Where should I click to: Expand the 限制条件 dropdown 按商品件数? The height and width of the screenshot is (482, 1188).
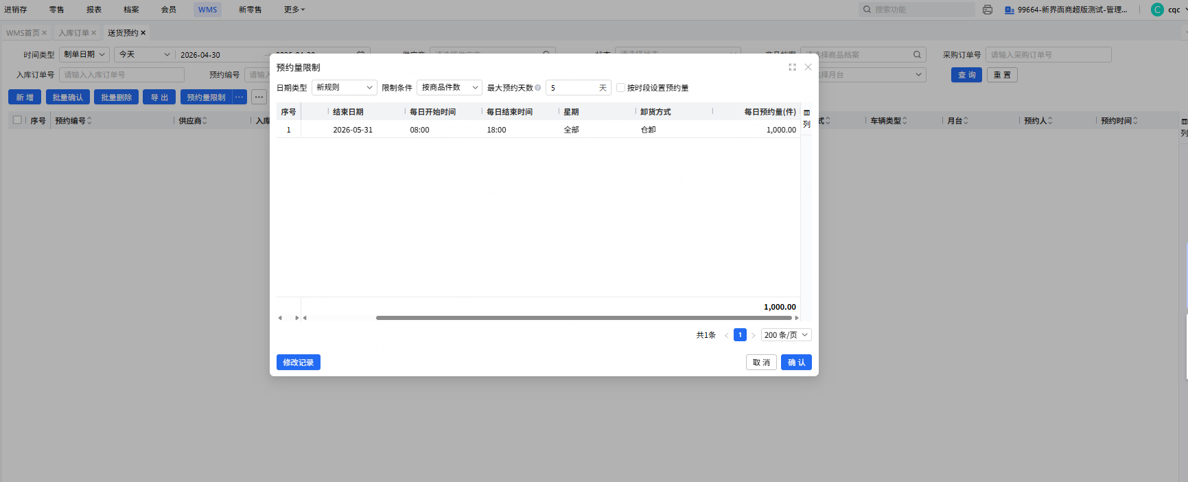click(x=449, y=88)
